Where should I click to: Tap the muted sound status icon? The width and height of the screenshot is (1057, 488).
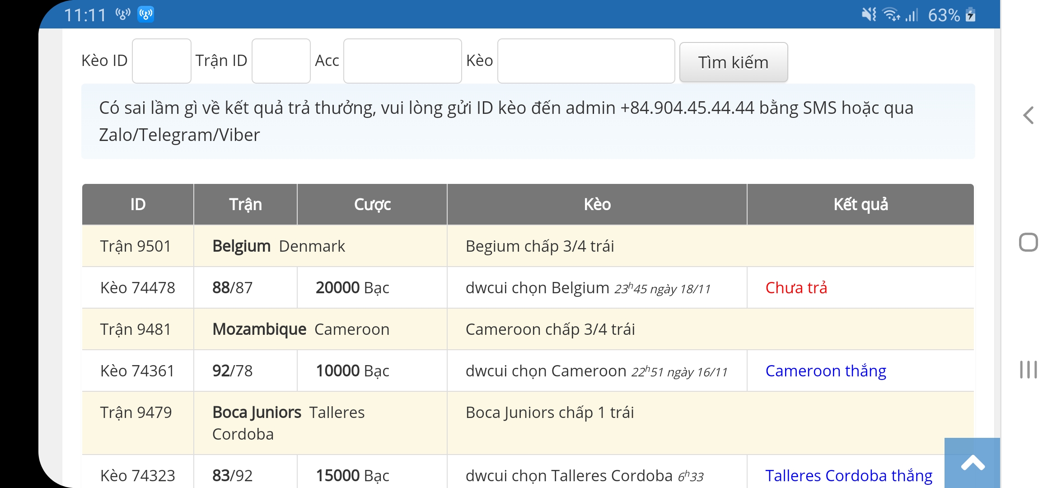tap(868, 14)
